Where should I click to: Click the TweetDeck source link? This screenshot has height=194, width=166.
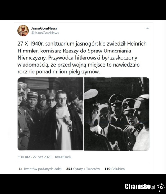coord(63,157)
